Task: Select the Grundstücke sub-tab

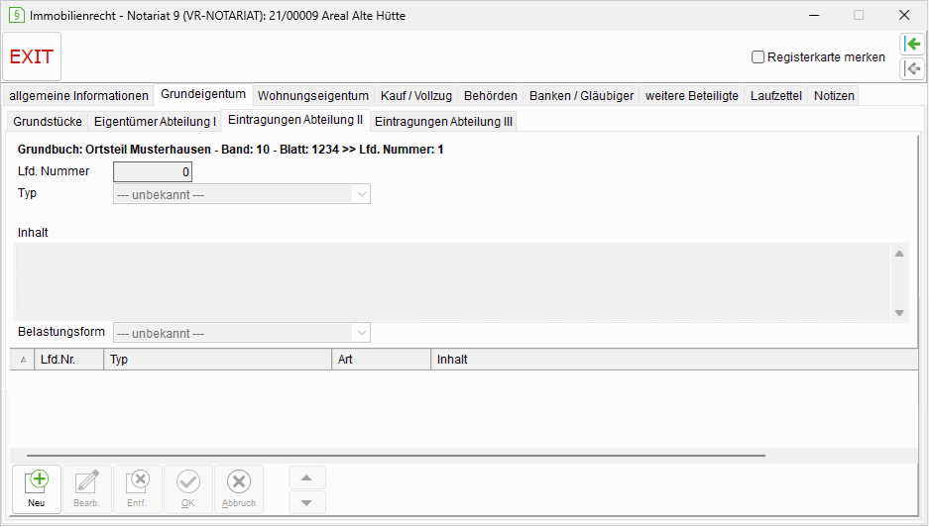Action: coord(48,122)
